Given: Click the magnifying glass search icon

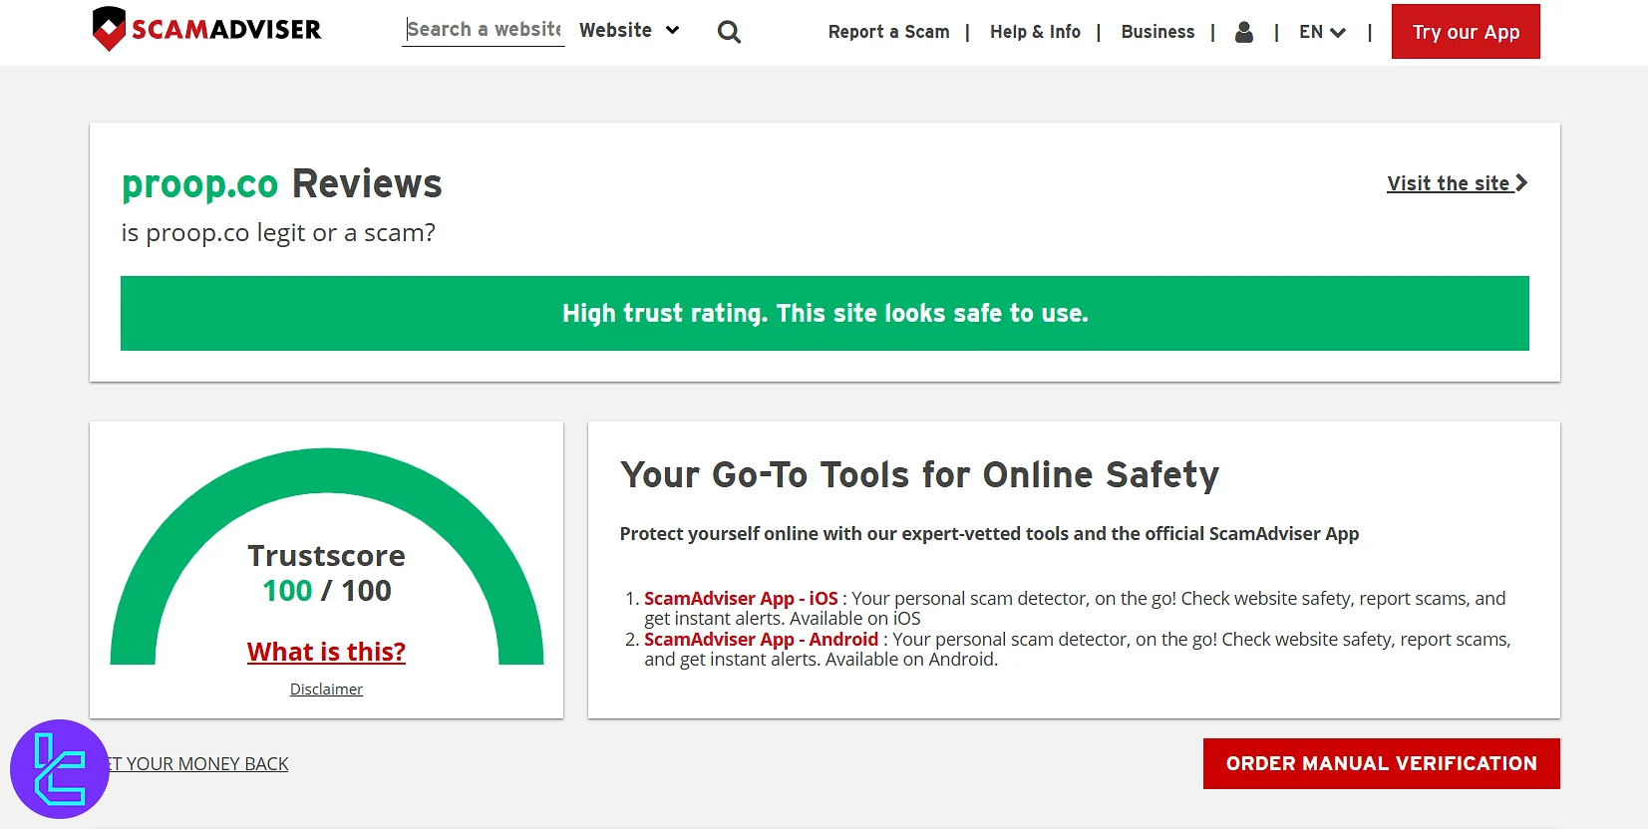Looking at the screenshot, I should pyautogui.click(x=729, y=32).
